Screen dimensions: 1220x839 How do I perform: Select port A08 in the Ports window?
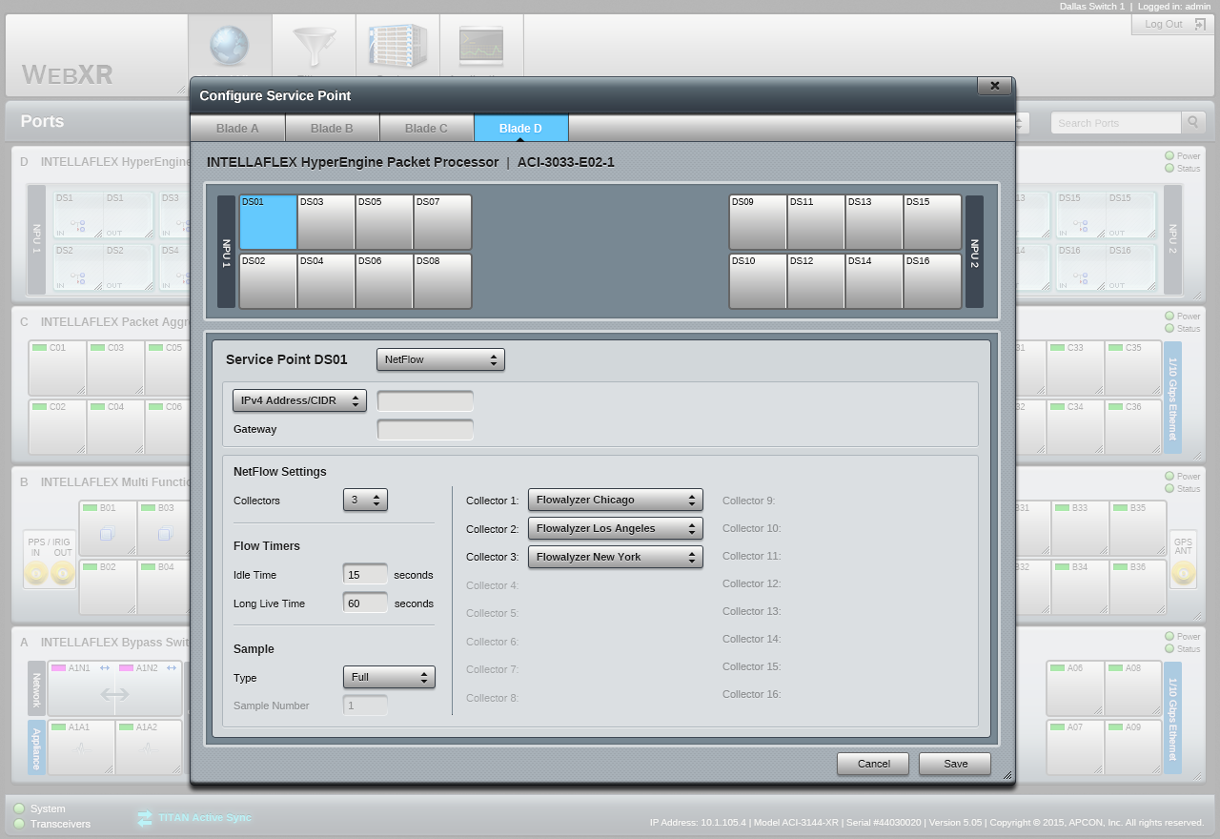(x=1133, y=688)
